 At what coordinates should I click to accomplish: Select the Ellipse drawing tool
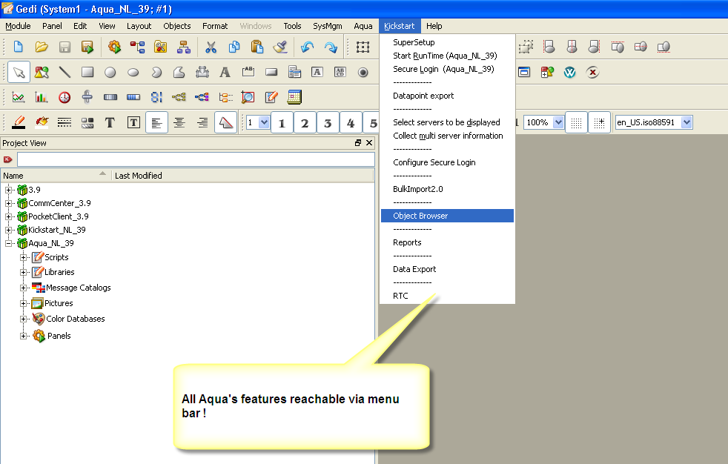click(133, 72)
